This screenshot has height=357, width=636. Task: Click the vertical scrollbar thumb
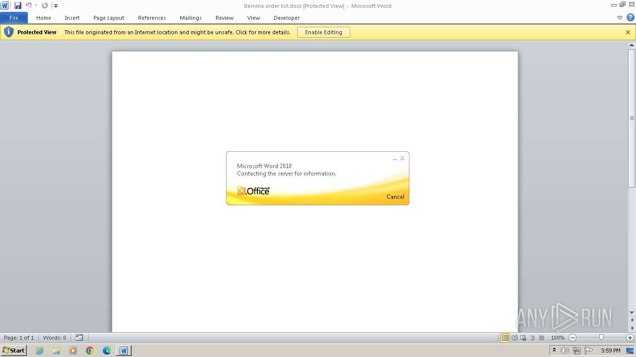pyautogui.click(x=632, y=118)
